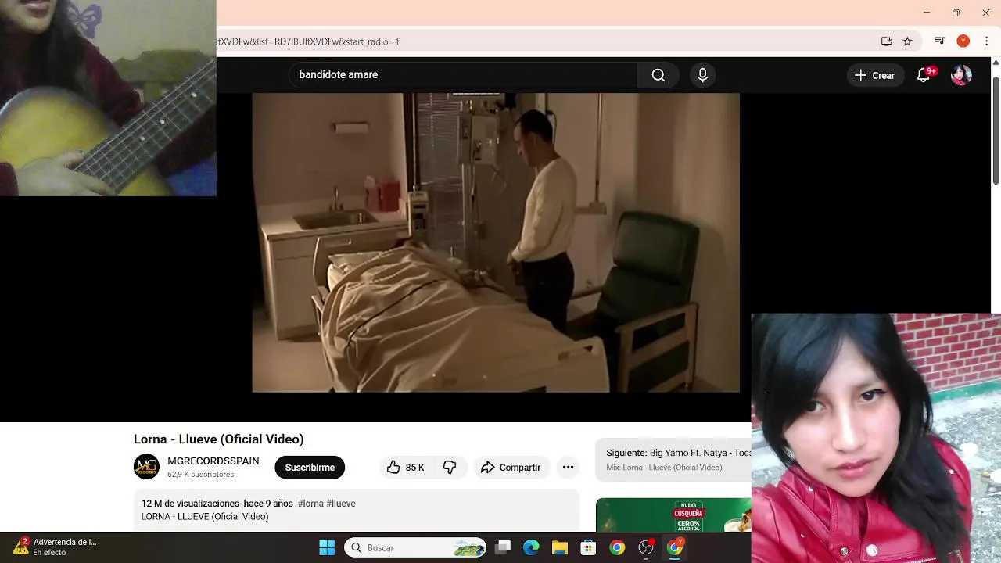Screen dimensions: 1001x563
Task: Click the Cusqueña ad thumbnail
Action: pos(673,515)
